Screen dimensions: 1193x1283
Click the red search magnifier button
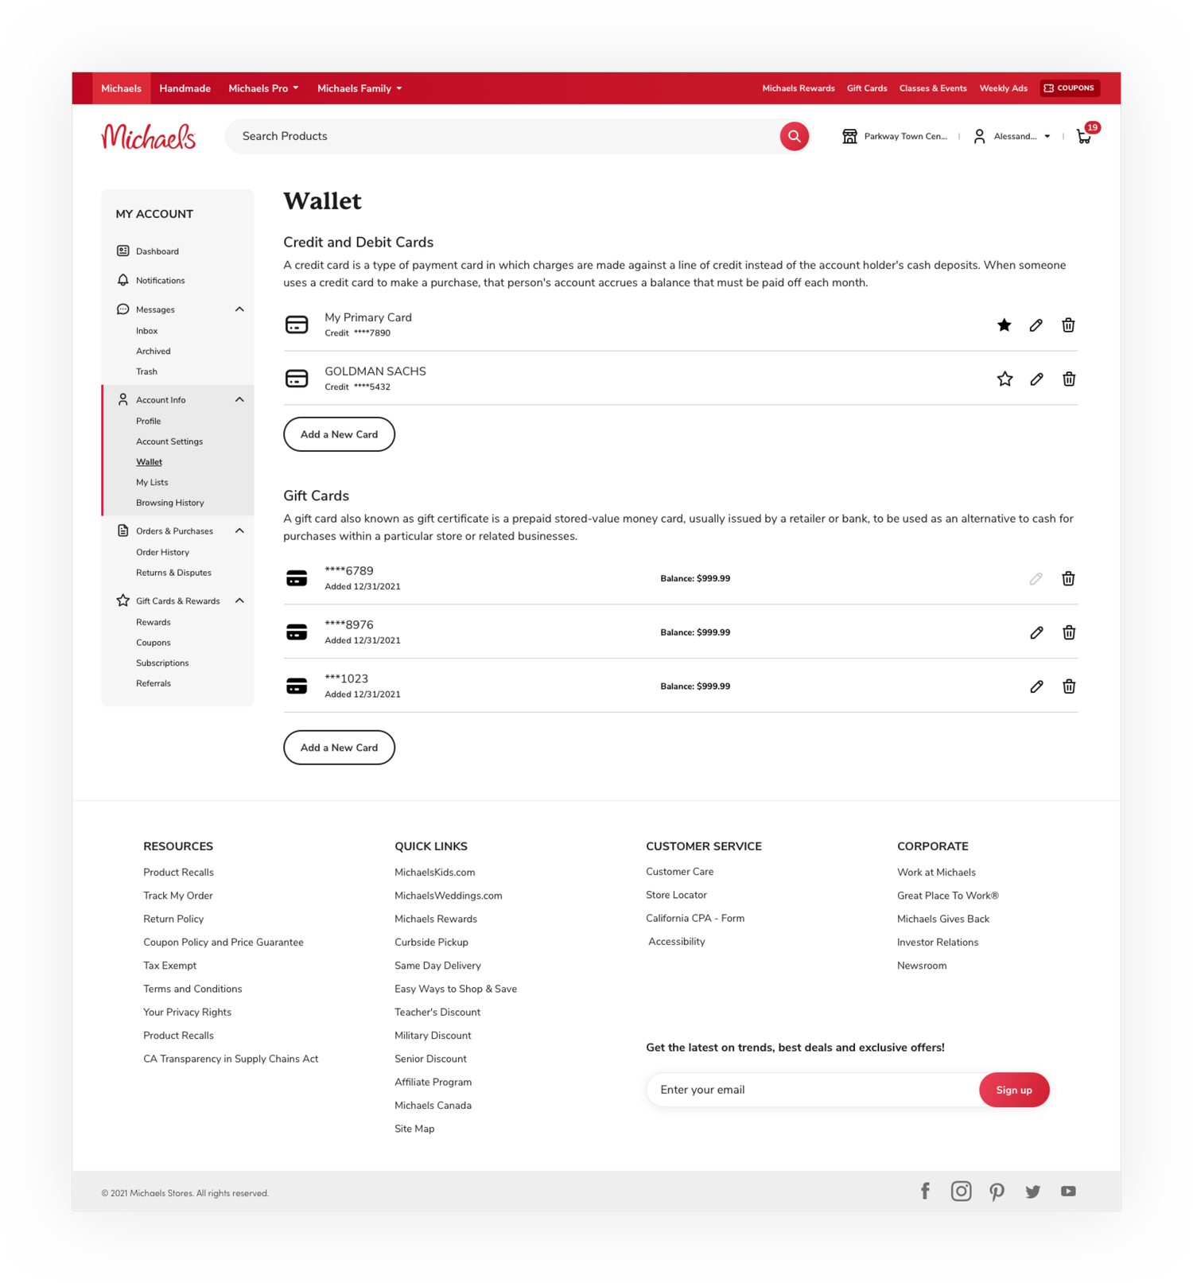click(794, 136)
